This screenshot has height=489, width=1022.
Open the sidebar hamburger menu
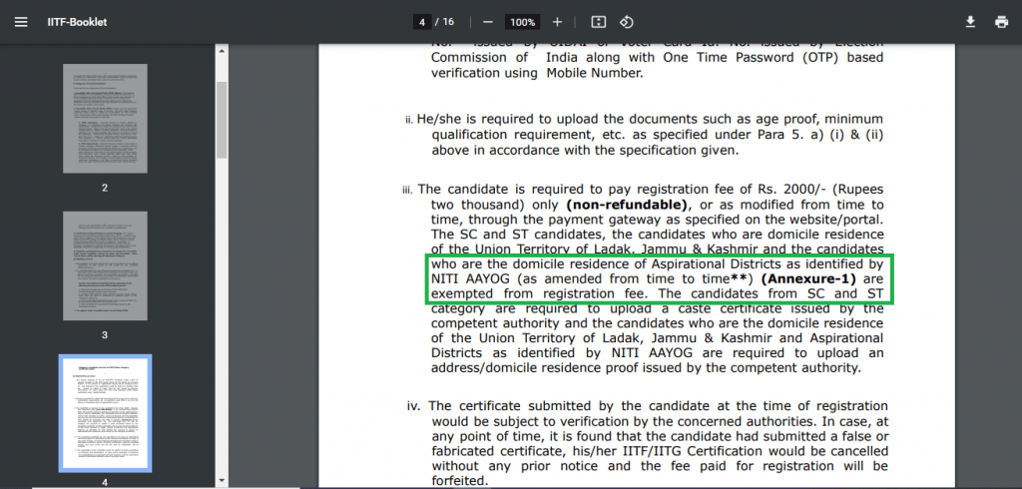click(x=21, y=22)
